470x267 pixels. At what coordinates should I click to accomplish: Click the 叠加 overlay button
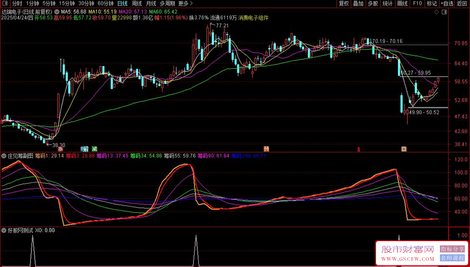pyautogui.click(x=358, y=4)
